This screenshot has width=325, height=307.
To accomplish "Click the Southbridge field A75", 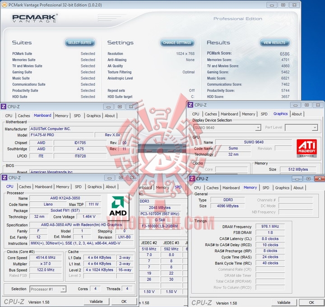I will point(80,149).
